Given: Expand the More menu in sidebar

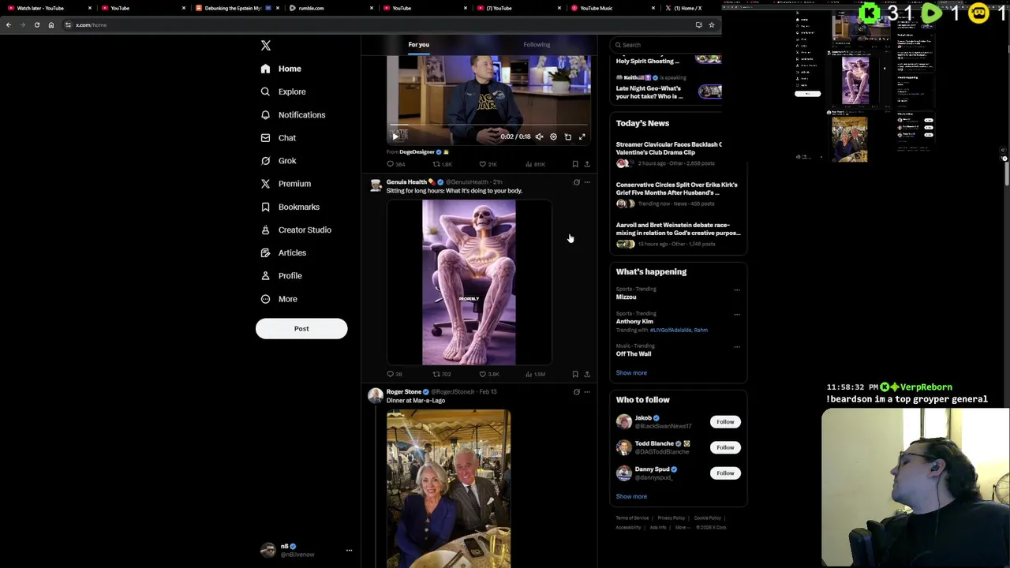Looking at the screenshot, I should pyautogui.click(x=279, y=299).
